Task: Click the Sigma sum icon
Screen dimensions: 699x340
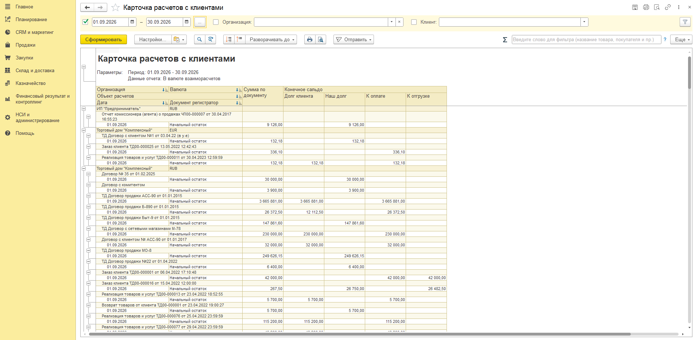Action: 505,40
